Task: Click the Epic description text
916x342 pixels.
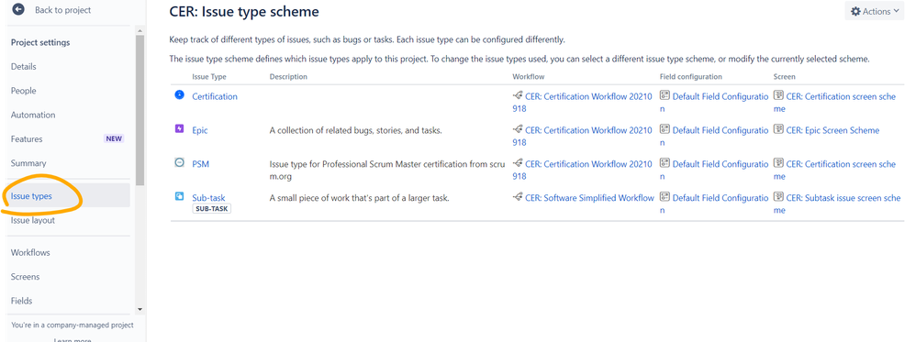Action: point(356,130)
